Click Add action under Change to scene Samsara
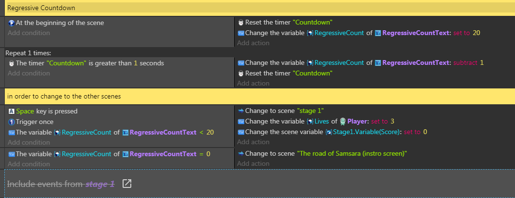Image resolution: width=515 pixels, height=198 pixels. tap(253, 163)
